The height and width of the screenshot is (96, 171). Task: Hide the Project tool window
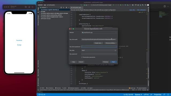pos(69,7)
